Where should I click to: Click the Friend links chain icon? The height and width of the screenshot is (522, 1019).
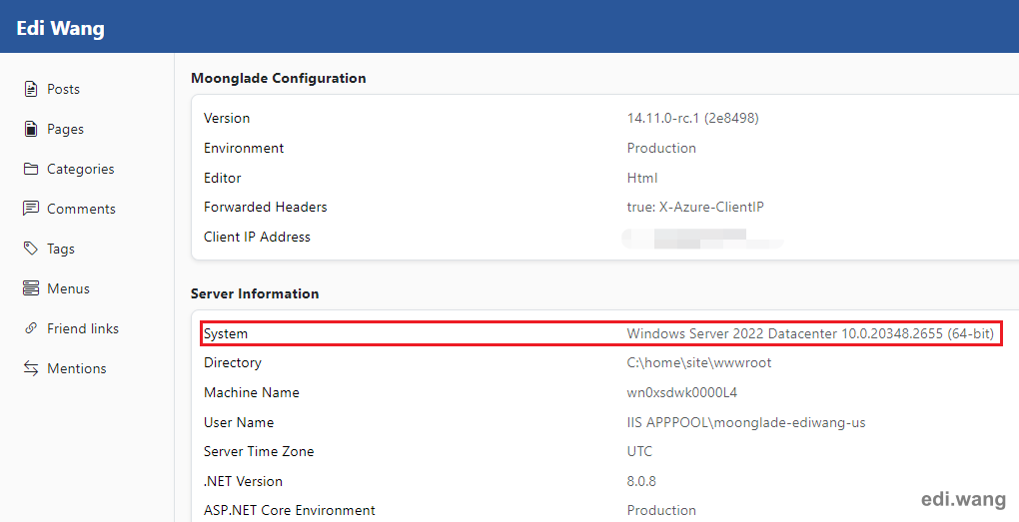[x=31, y=328]
